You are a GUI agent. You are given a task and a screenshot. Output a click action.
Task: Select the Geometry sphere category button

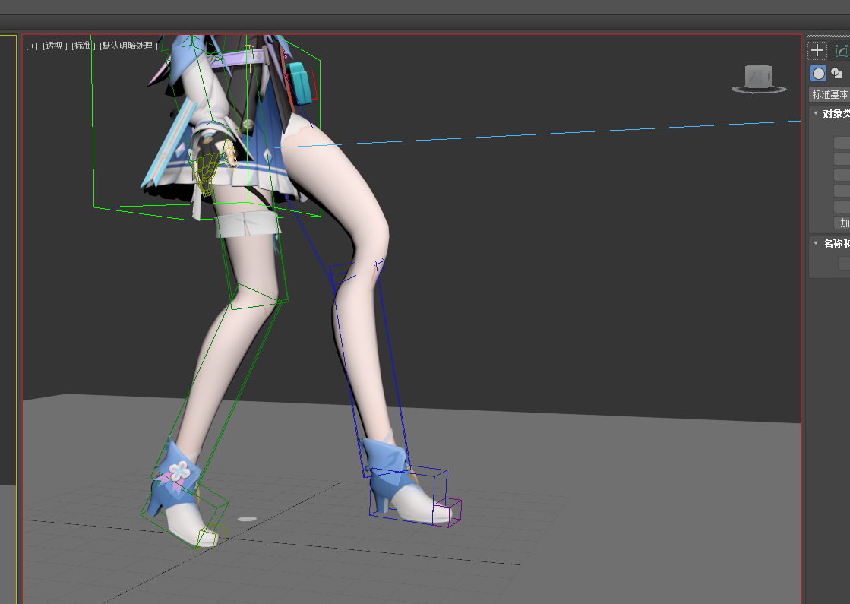818,73
